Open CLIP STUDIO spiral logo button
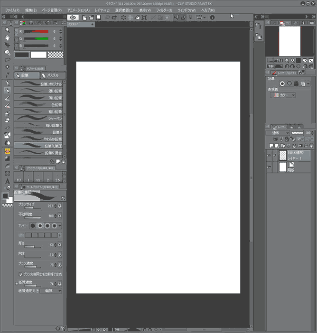The height and width of the screenshot is (333, 317). (73, 17)
